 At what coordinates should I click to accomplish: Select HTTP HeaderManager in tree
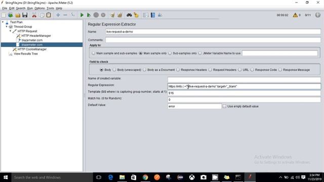[36, 36]
